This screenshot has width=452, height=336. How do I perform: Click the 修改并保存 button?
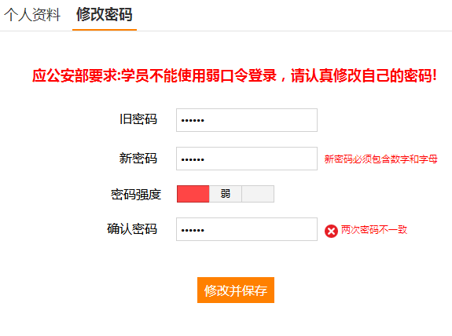pyautogui.click(x=236, y=290)
